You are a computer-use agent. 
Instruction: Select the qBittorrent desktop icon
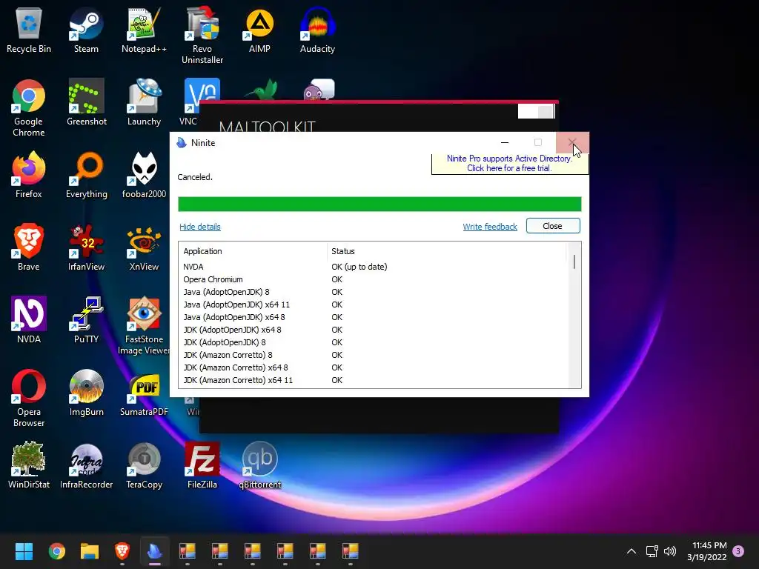(259, 465)
